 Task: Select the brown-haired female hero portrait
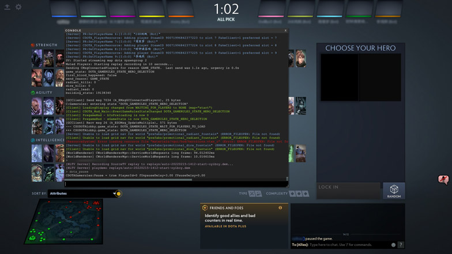click(x=301, y=59)
